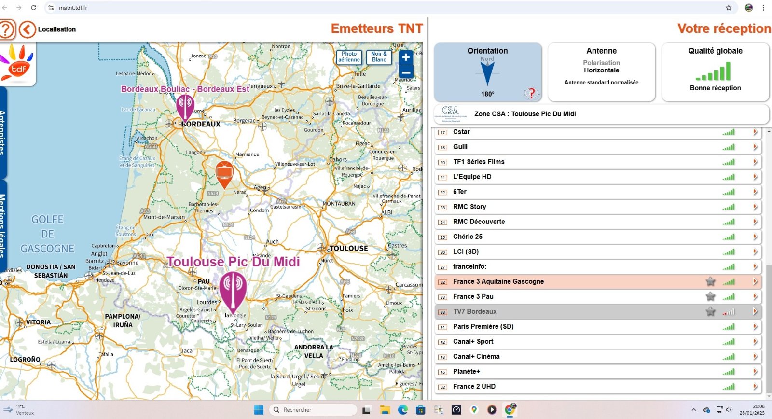Open orientation help question mark icon
772x419 pixels.
[531, 93]
